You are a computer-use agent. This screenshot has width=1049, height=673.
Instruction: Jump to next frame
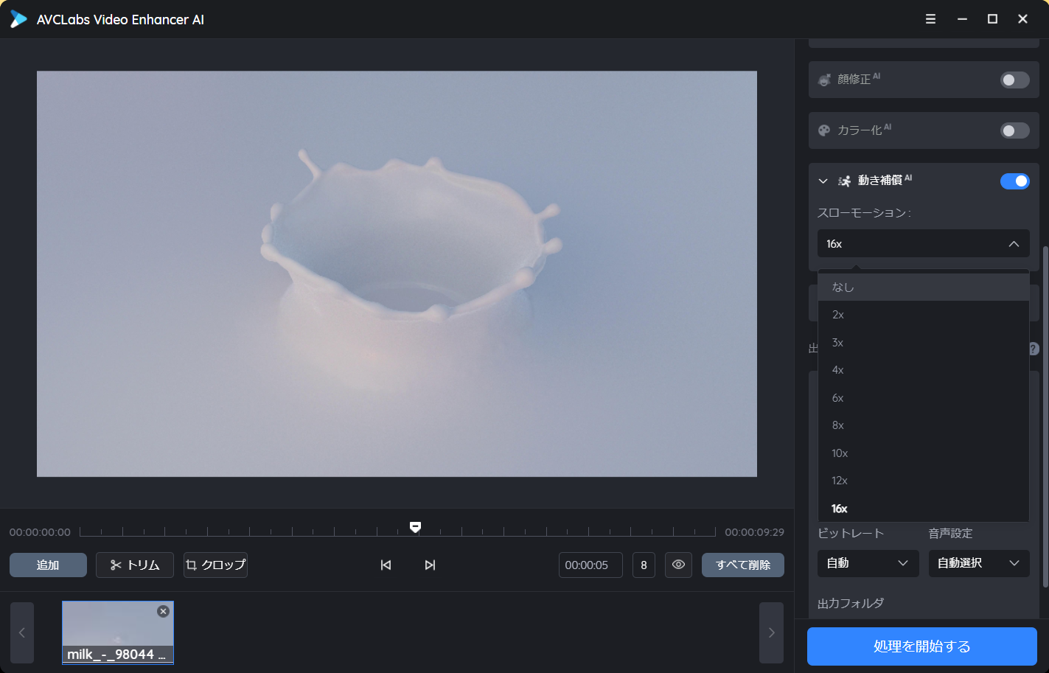pyautogui.click(x=430, y=565)
